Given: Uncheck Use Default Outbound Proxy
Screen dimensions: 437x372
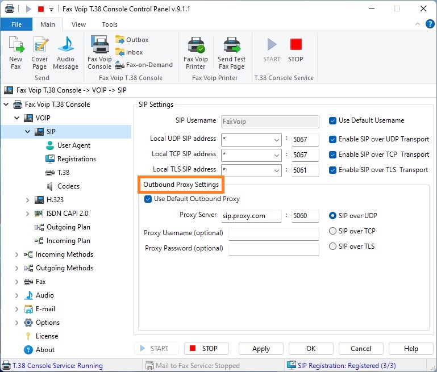Looking at the screenshot, I should 148,199.
